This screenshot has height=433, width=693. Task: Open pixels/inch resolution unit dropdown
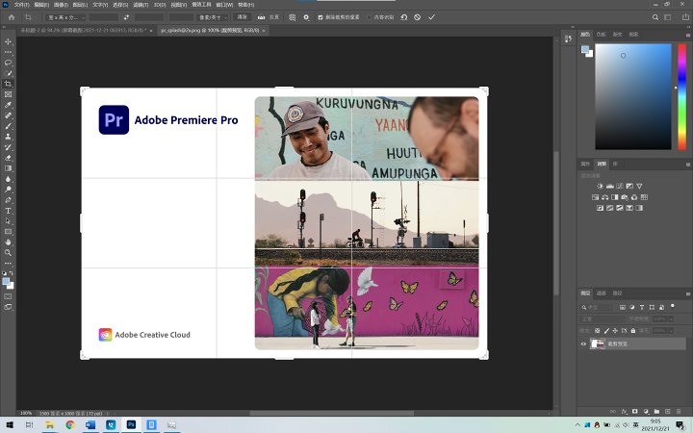coord(213,17)
